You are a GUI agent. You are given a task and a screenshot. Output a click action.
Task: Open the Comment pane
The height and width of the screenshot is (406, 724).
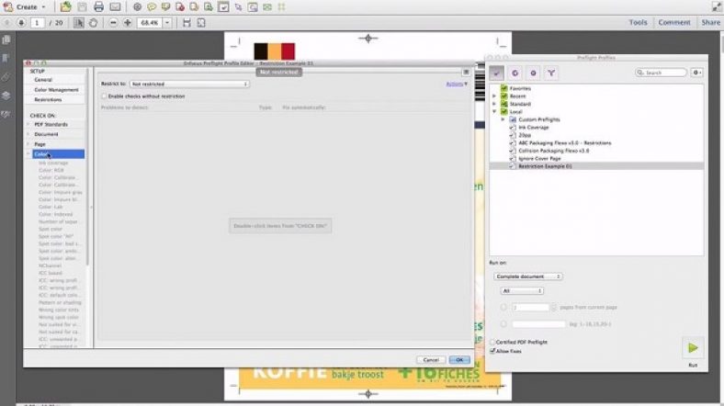(674, 22)
